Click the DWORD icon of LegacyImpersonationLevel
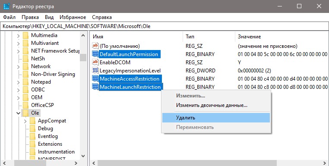 (95, 70)
